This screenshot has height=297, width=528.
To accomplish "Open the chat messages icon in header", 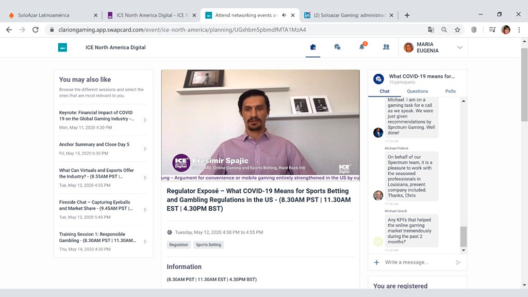I will click(x=337, y=47).
